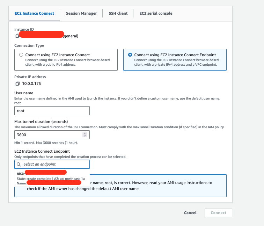
Task: Open the EC2 serial console tab
Action: (156, 14)
